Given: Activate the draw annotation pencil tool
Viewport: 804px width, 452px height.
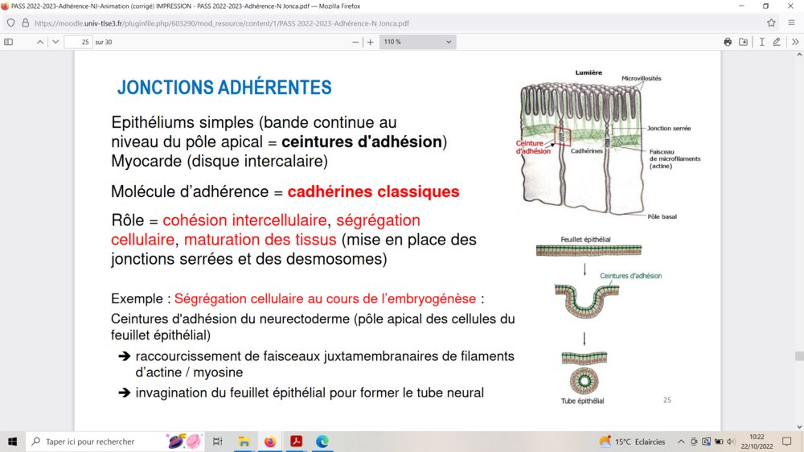Looking at the screenshot, I should pos(777,42).
